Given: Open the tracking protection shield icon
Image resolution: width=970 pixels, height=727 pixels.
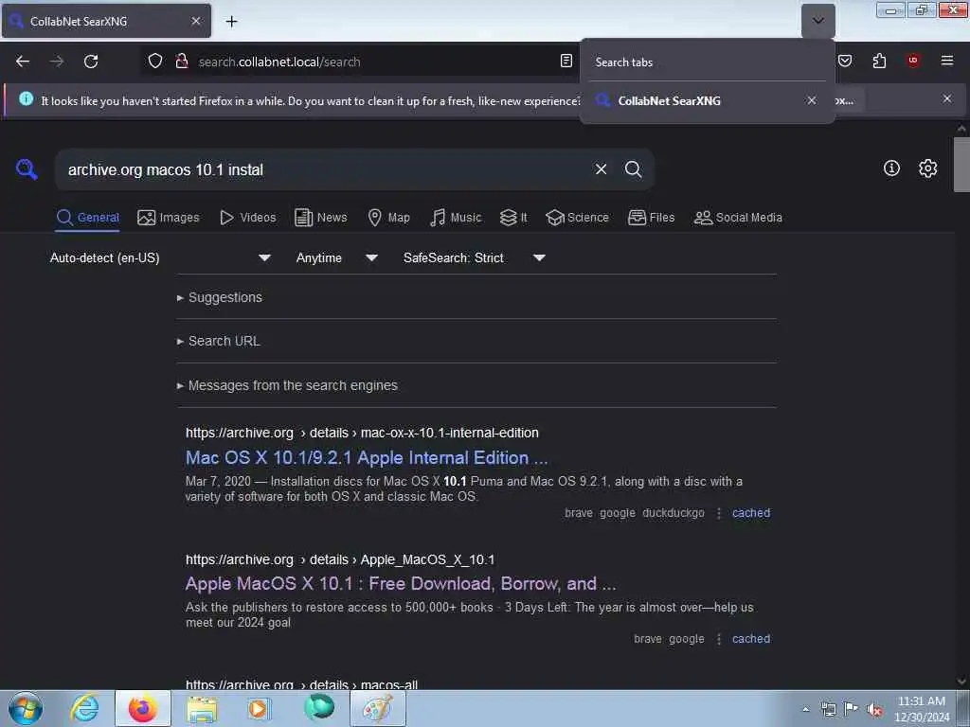Looking at the screenshot, I should coord(155,62).
